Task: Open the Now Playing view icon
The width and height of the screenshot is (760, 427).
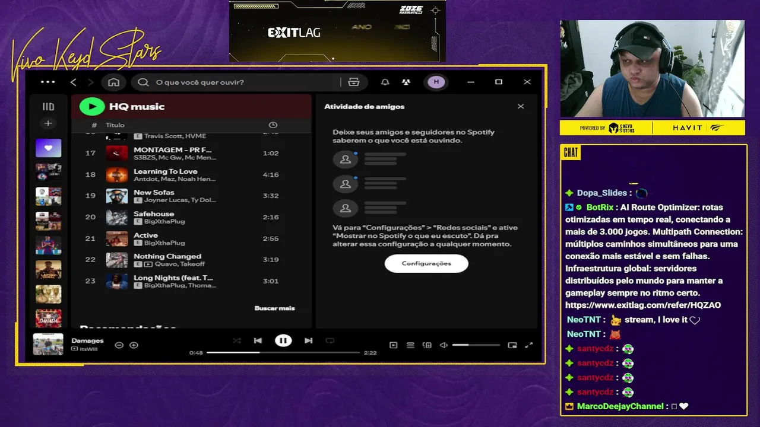Action: click(393, 345)
